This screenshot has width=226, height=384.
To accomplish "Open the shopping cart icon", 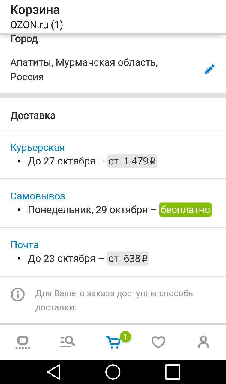I will (x=113, y=343).
